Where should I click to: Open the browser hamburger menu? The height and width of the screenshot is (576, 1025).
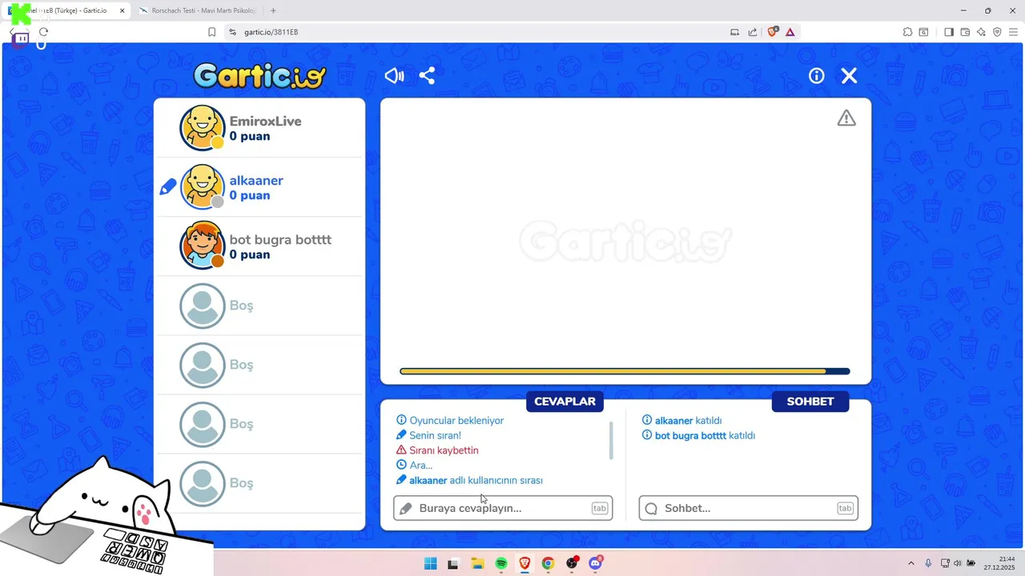(1013, 32)
